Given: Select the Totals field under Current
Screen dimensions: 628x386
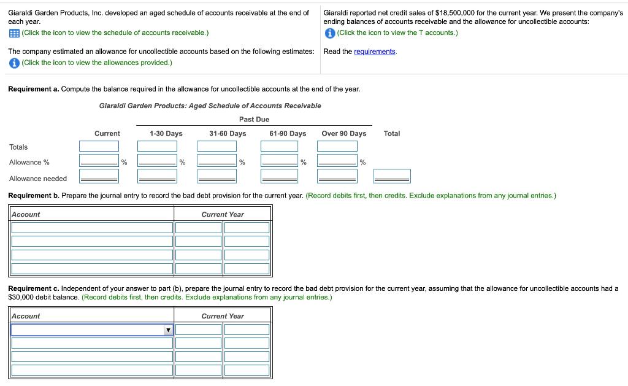Looking at the screenshot, I should 99,146.
